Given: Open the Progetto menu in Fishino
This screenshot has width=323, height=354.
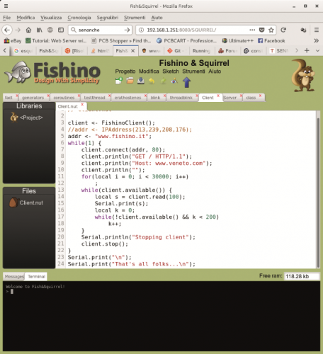Looking at the screenshot, I should (x=125, y=72).
